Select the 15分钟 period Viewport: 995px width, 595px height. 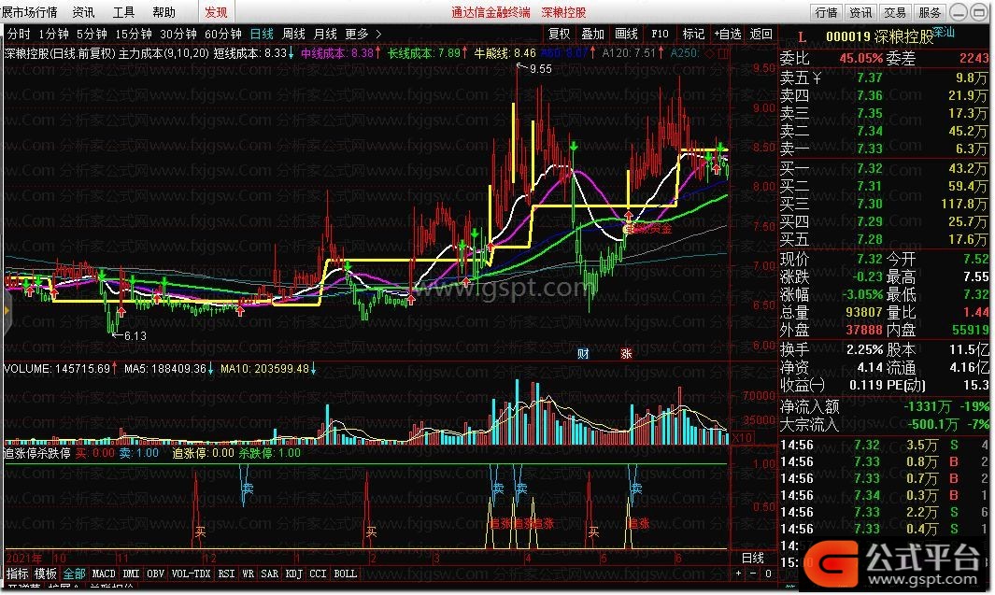tap(134, 34)
